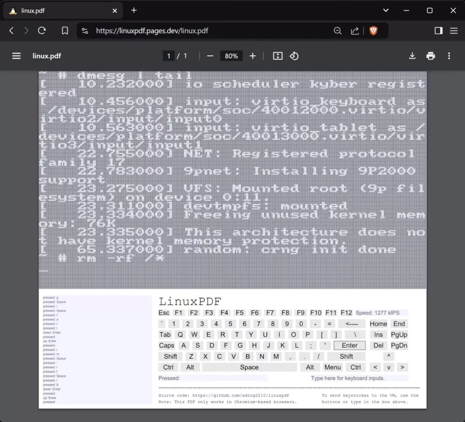The height and width of the screenshot is (422, 465).
Task: Click the 80% zoom level field
Action: pyautogui.click(x=231, y=56)
